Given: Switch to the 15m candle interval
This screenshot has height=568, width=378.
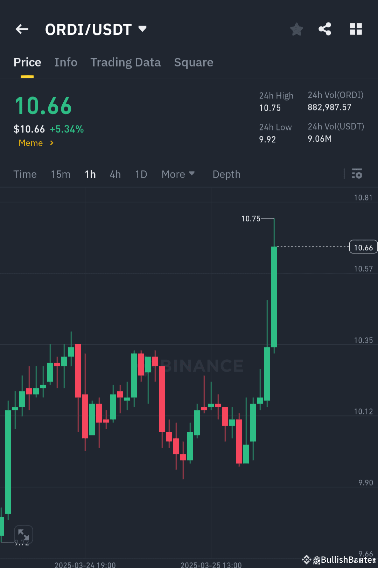Looking at the screenshot, I should (60, 174).
